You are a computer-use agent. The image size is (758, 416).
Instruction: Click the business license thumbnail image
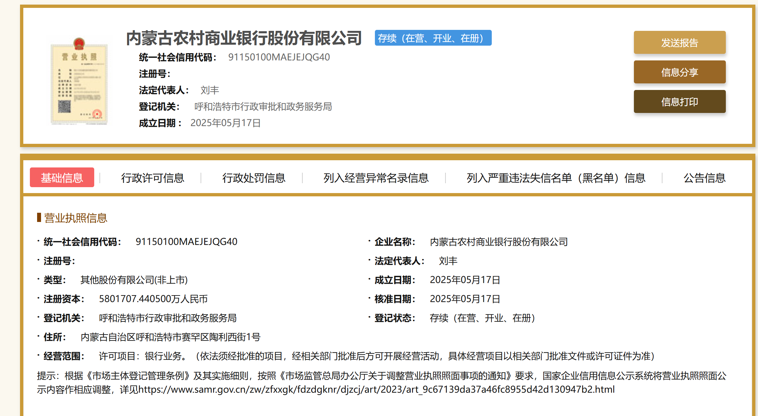tap(79, 81)
